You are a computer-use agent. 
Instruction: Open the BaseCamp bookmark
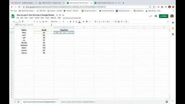coord(138,11)
